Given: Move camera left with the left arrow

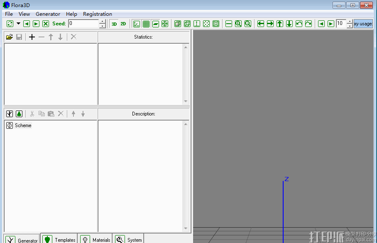Looking at the screenshot, I should [x=261, y=24].
